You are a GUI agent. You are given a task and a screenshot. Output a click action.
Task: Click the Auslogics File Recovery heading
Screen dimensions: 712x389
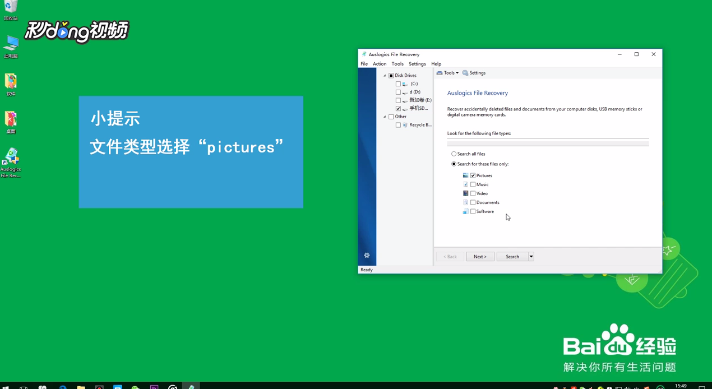(478, 93)
